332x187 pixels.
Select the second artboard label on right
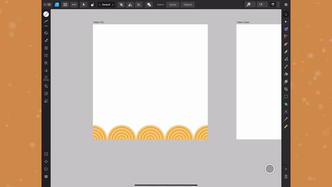[243, 22]
